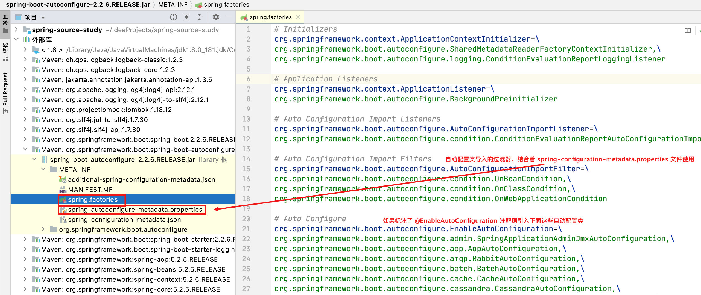Click additional-spring-configuration-metadata.json file icon

tap(63, 179)
